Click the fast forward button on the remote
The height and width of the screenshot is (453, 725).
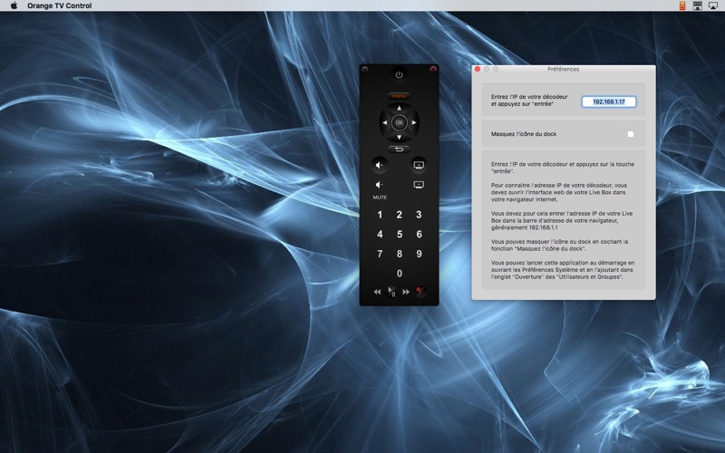point(405,292)
